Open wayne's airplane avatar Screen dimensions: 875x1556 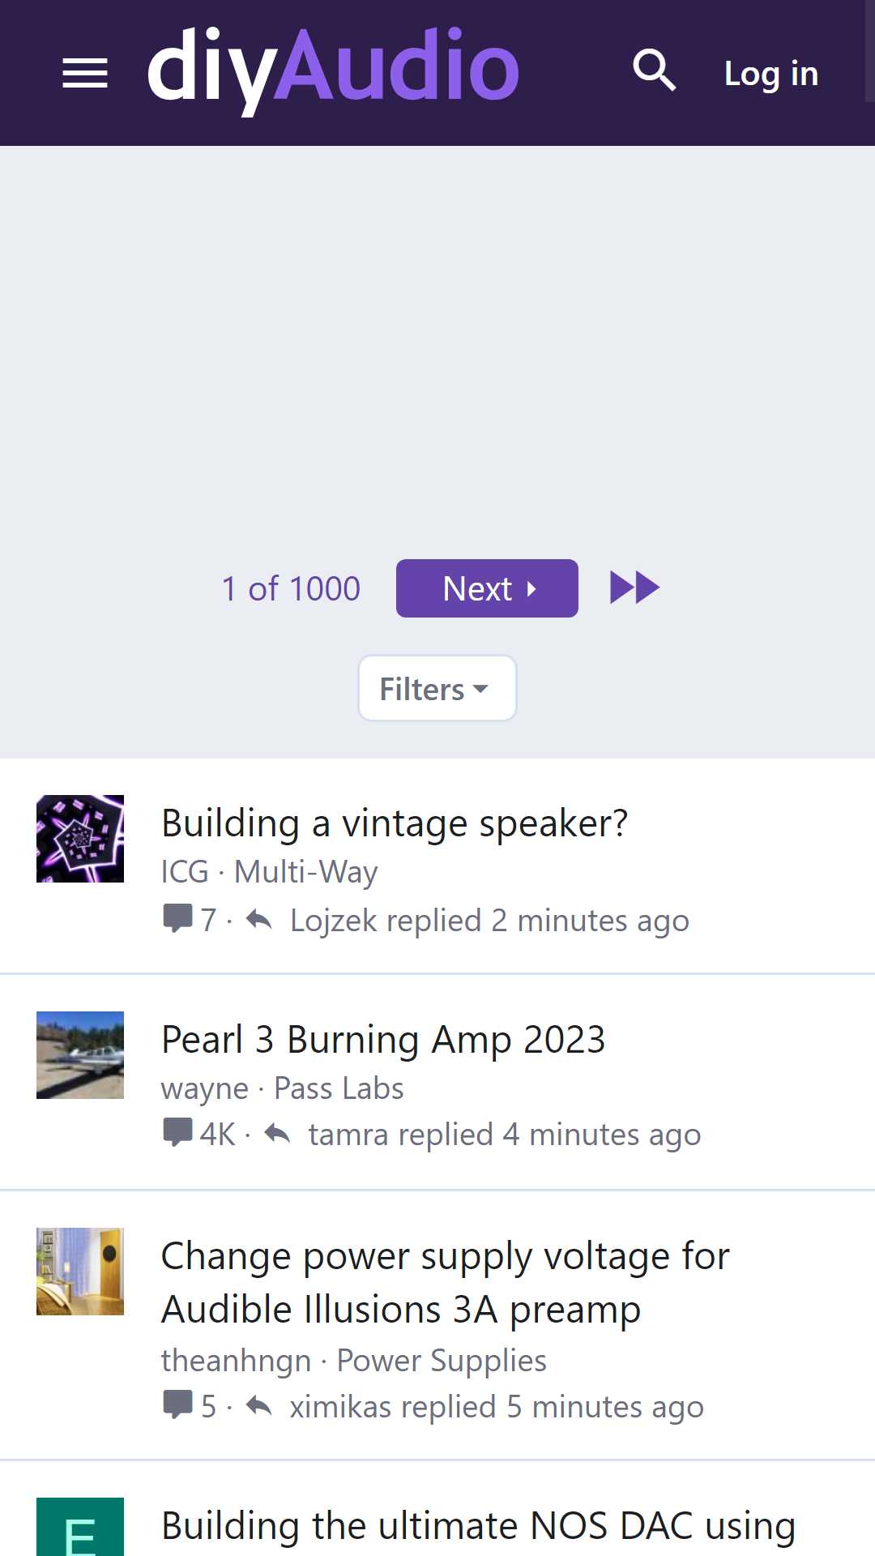click(80, 1055)
